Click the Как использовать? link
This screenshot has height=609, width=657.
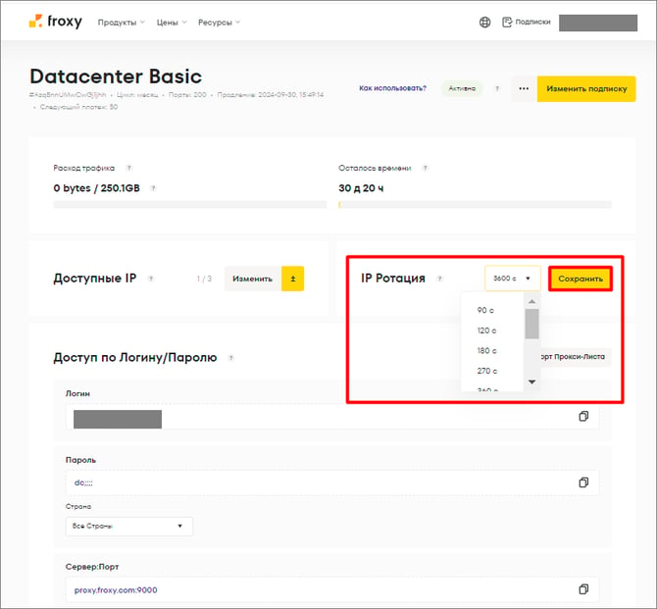point(392,88)
